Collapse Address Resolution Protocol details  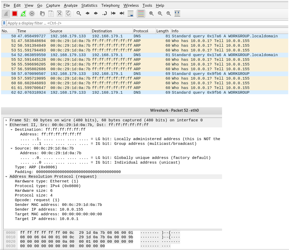point(6,176)
